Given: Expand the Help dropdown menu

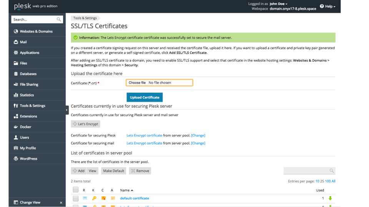Looking at the screenshot, I should 330,7.
